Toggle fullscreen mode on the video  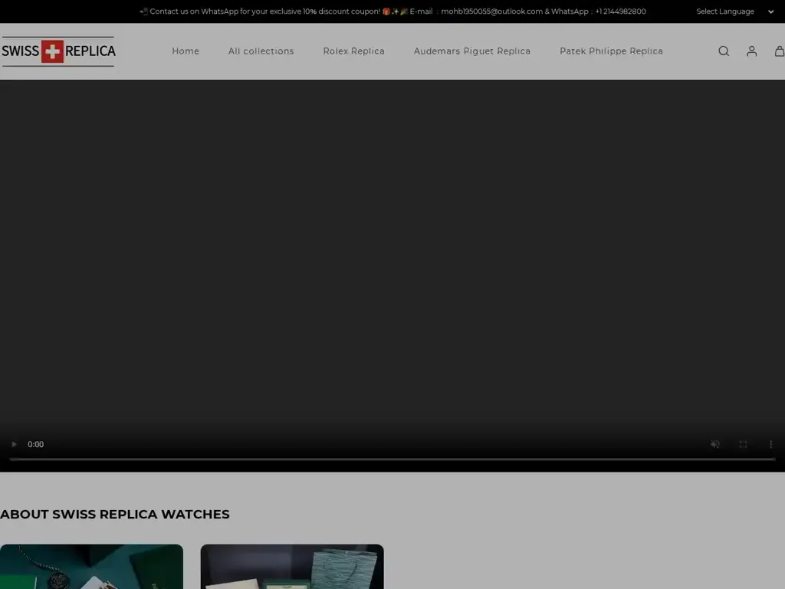[x=743, y=444]
